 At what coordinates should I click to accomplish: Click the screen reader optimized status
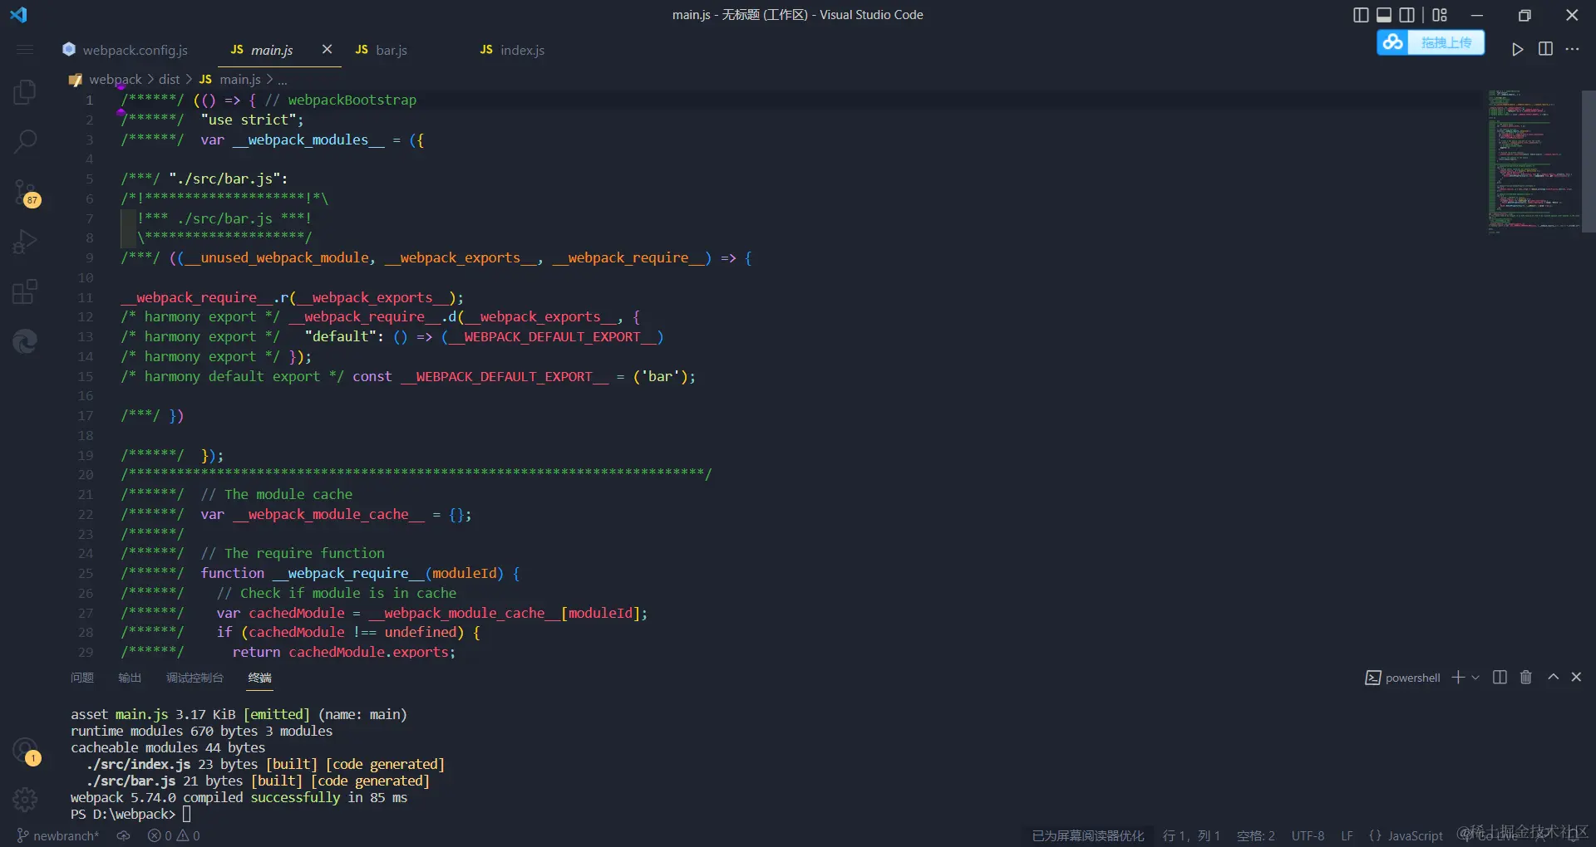pyautogui.click(x=1087, y=835)
